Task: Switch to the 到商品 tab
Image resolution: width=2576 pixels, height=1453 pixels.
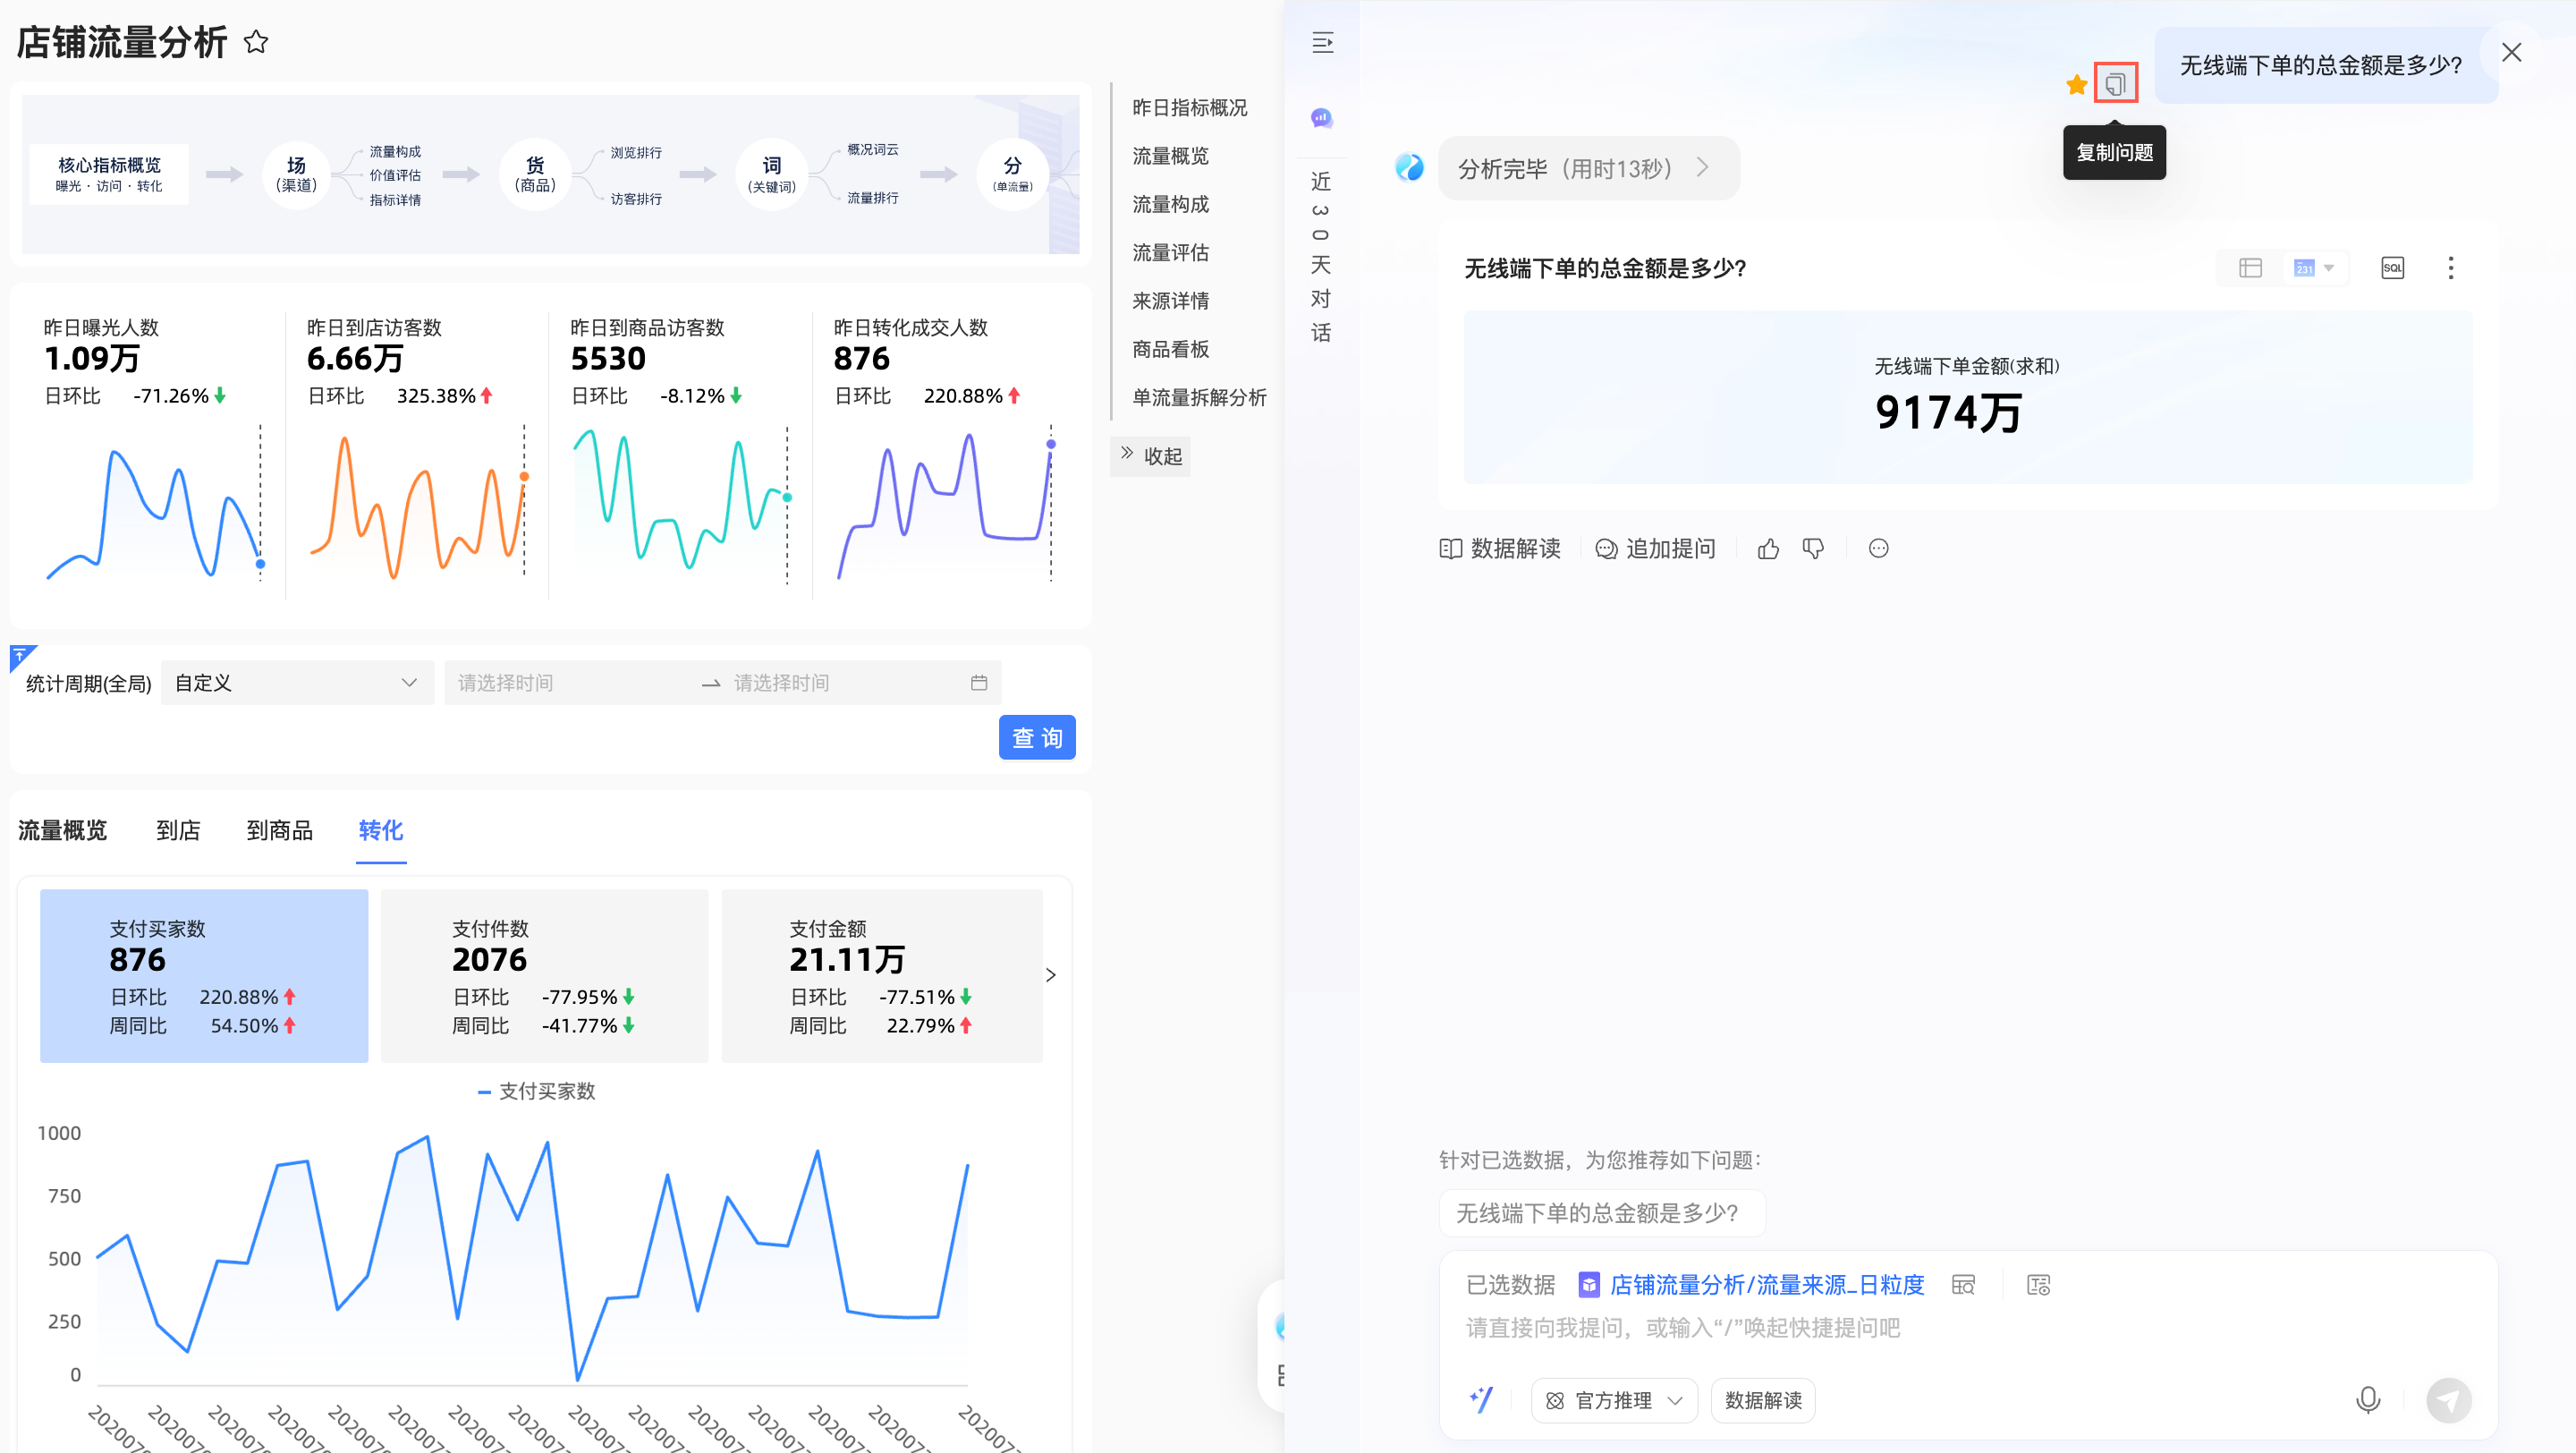Action: tap(279, 830)
